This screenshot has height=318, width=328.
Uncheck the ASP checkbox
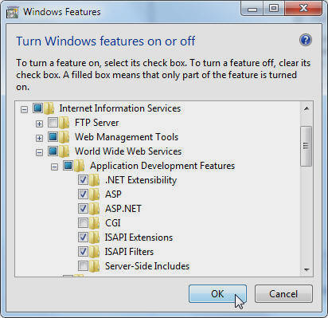[x=83, y=194]
